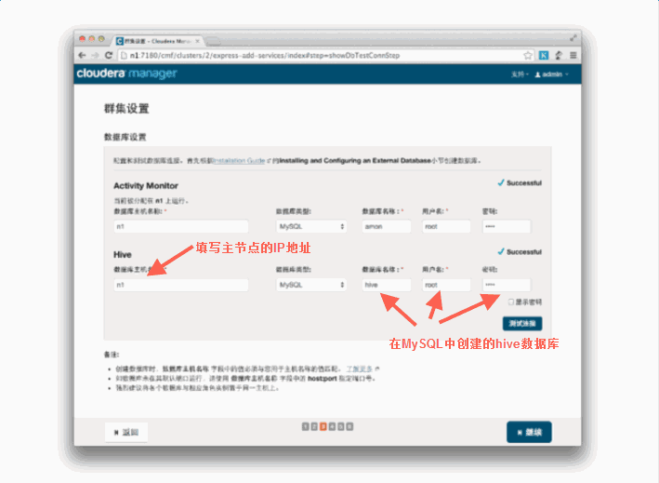
Task: Select wizard step 1 indicator
Action: pos(306,426)
